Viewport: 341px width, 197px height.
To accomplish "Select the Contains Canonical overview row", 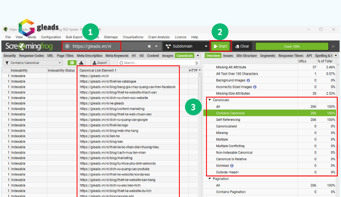I will coord(270,113).
